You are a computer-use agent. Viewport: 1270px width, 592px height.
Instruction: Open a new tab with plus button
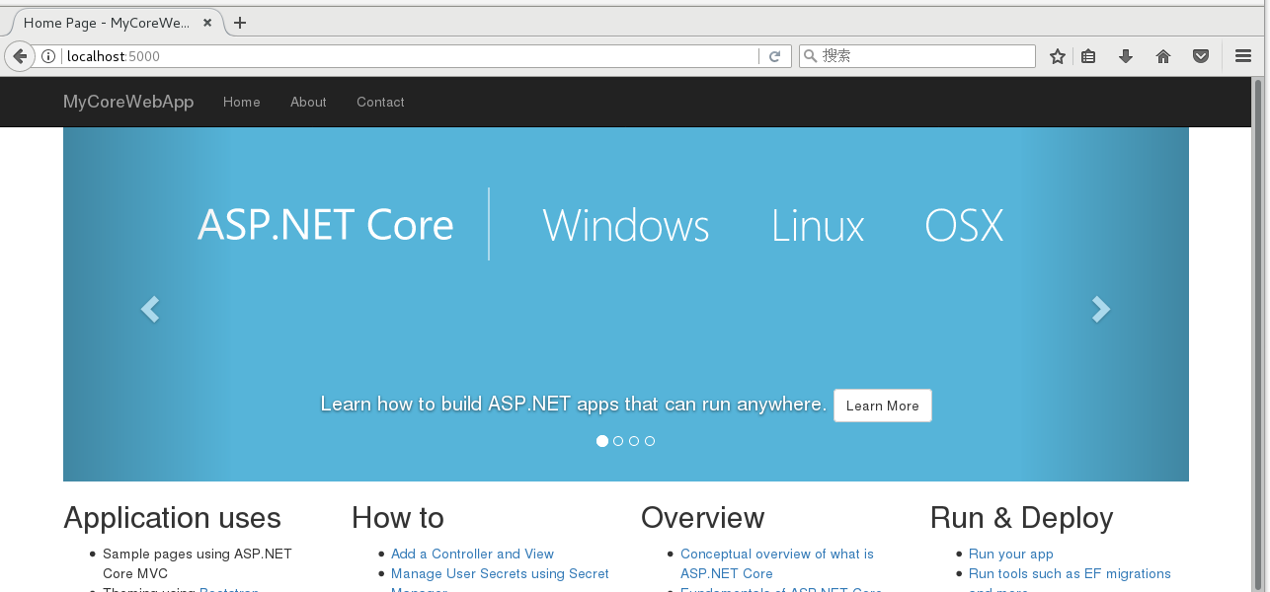point(240,23)
